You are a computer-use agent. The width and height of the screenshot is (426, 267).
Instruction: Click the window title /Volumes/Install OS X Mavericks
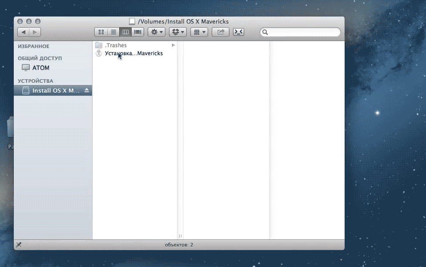pos(183,21)
